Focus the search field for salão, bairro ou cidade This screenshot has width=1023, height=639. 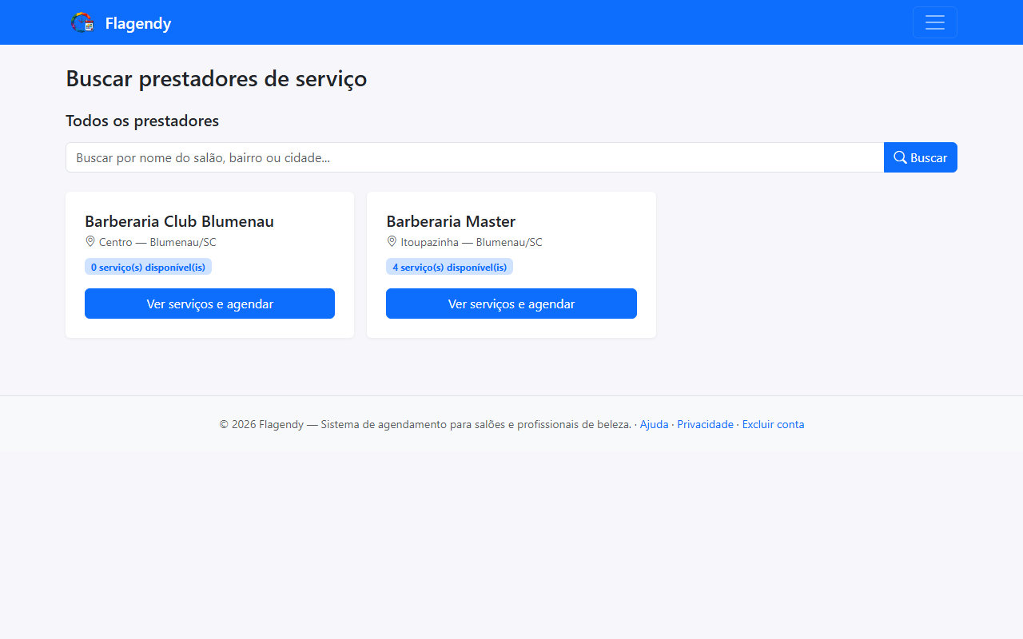pyautogui.click(x=475, y=157)
